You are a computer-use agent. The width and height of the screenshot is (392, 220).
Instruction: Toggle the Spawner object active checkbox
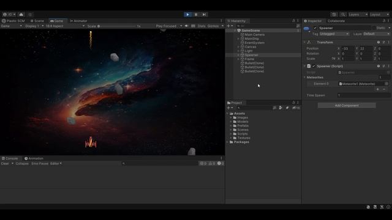315,28
